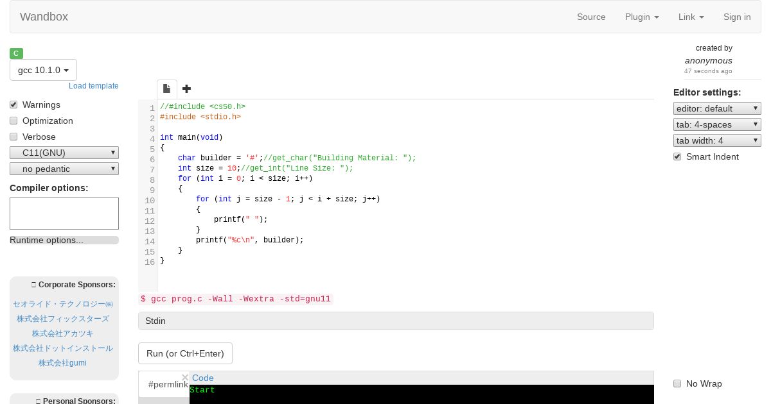Screen dimensions: 771x404
Task: Click the '47 seconds ago' timestamp
Action: click(x=708, y=71)
